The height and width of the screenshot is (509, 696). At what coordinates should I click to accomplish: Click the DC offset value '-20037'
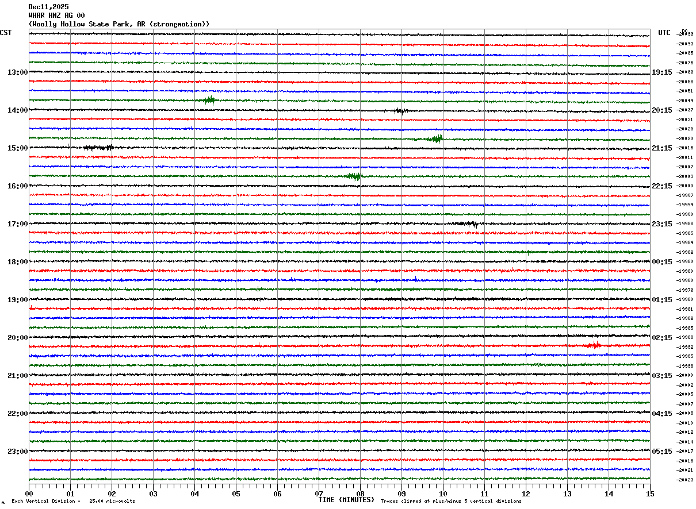coord(685,110)
